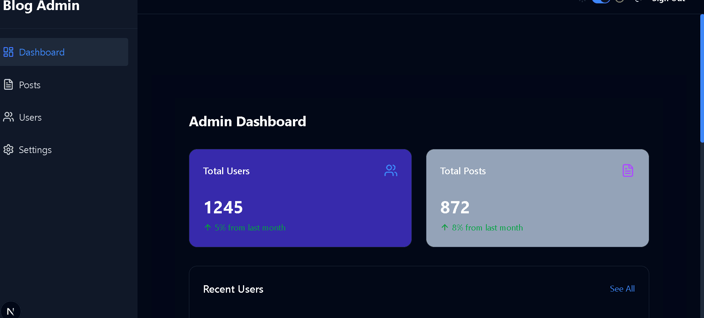Click the document icon on Total Posts card
Screen dimensions: 704x318
coord(628,171)
